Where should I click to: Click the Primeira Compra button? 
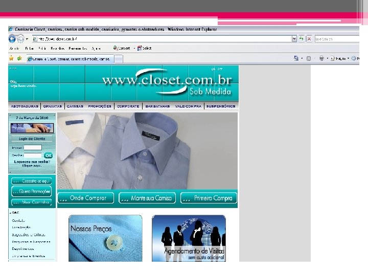point(209,198)
